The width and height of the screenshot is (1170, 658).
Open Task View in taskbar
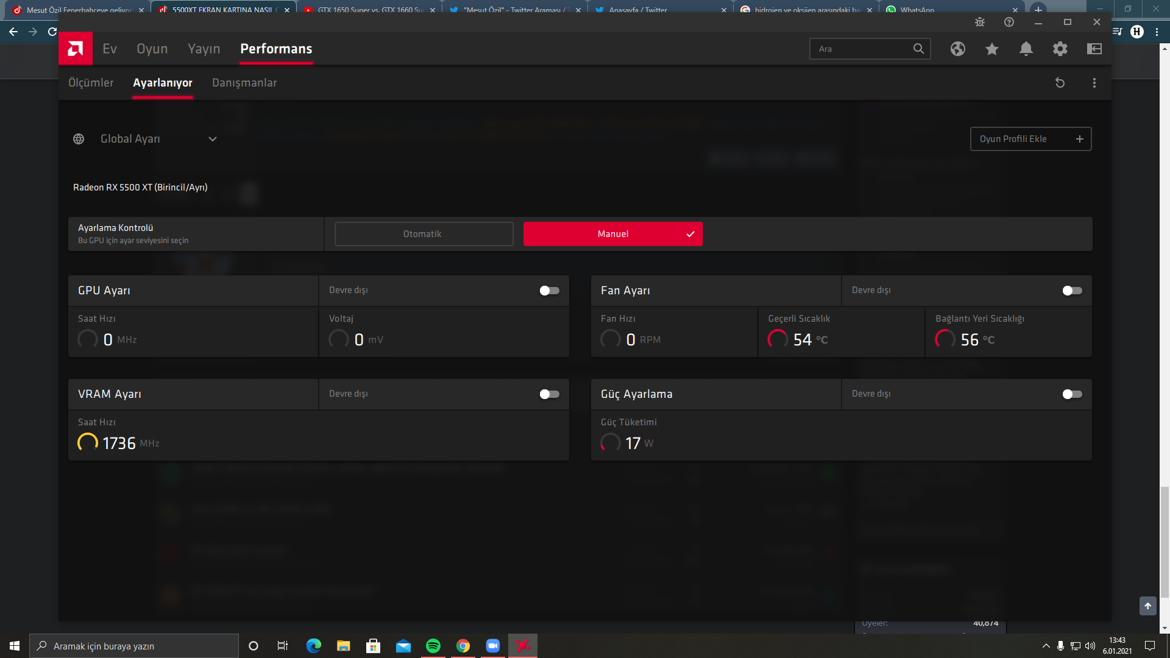tap(283, 646)
